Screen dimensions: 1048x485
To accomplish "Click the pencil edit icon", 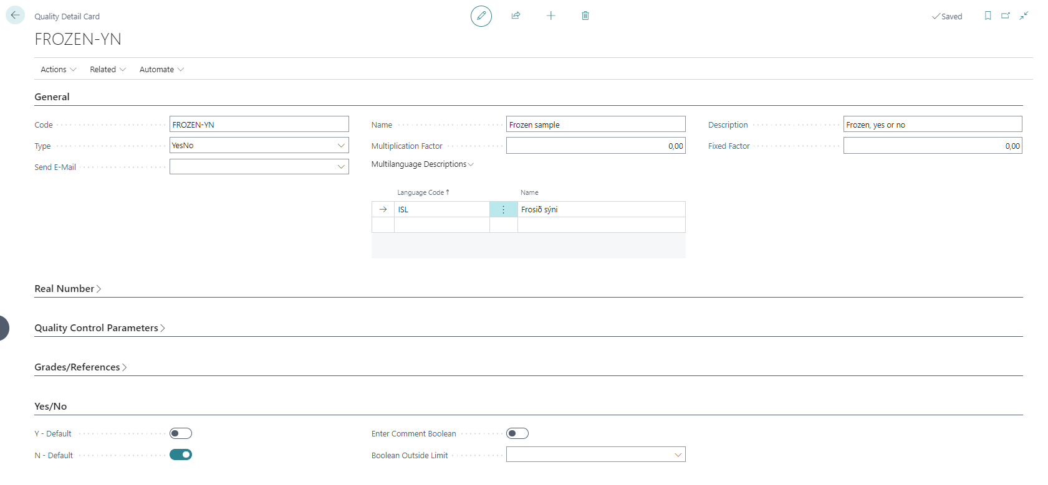I will [481, 16].
